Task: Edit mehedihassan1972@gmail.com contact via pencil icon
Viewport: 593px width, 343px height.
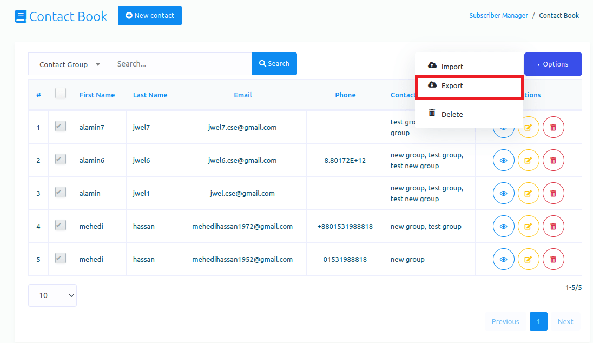Action: click(x=528, y=226)
